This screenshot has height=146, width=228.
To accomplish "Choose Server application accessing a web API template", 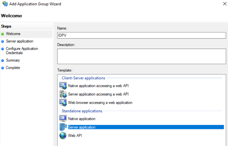I will 98,94.
